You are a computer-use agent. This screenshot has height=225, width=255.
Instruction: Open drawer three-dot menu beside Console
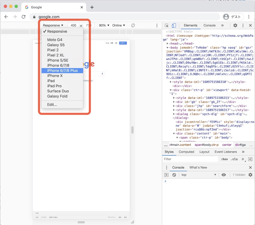pyautogui.click(x=166, y=168)
